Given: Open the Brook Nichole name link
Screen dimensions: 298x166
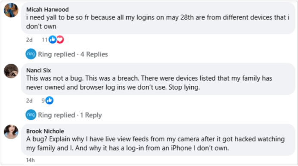Looking at the screenshot, I should coord(45,131).
